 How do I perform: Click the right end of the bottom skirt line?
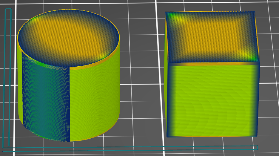pyautogui.click(x=257, y=147)
